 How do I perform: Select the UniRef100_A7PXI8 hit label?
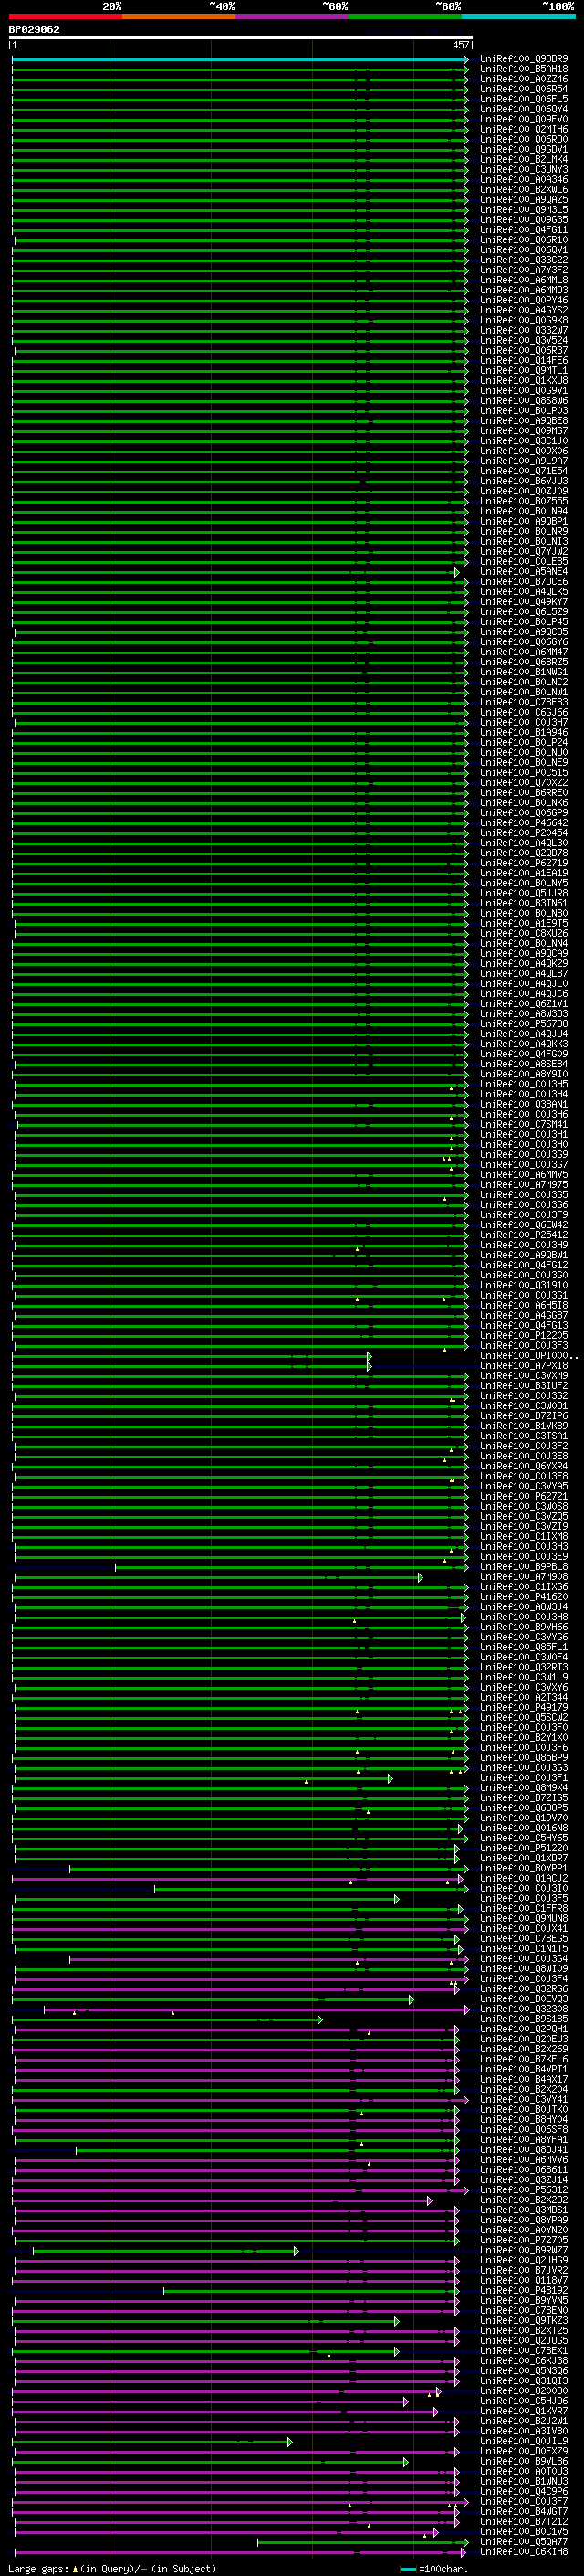(x=524, y=1365)
